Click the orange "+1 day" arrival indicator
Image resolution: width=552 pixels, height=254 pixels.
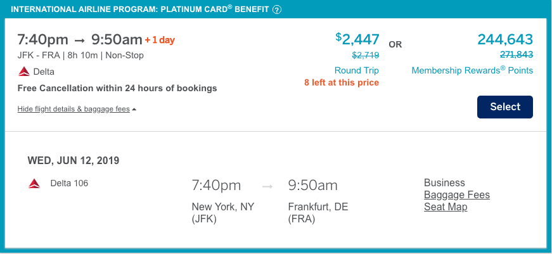160,40
